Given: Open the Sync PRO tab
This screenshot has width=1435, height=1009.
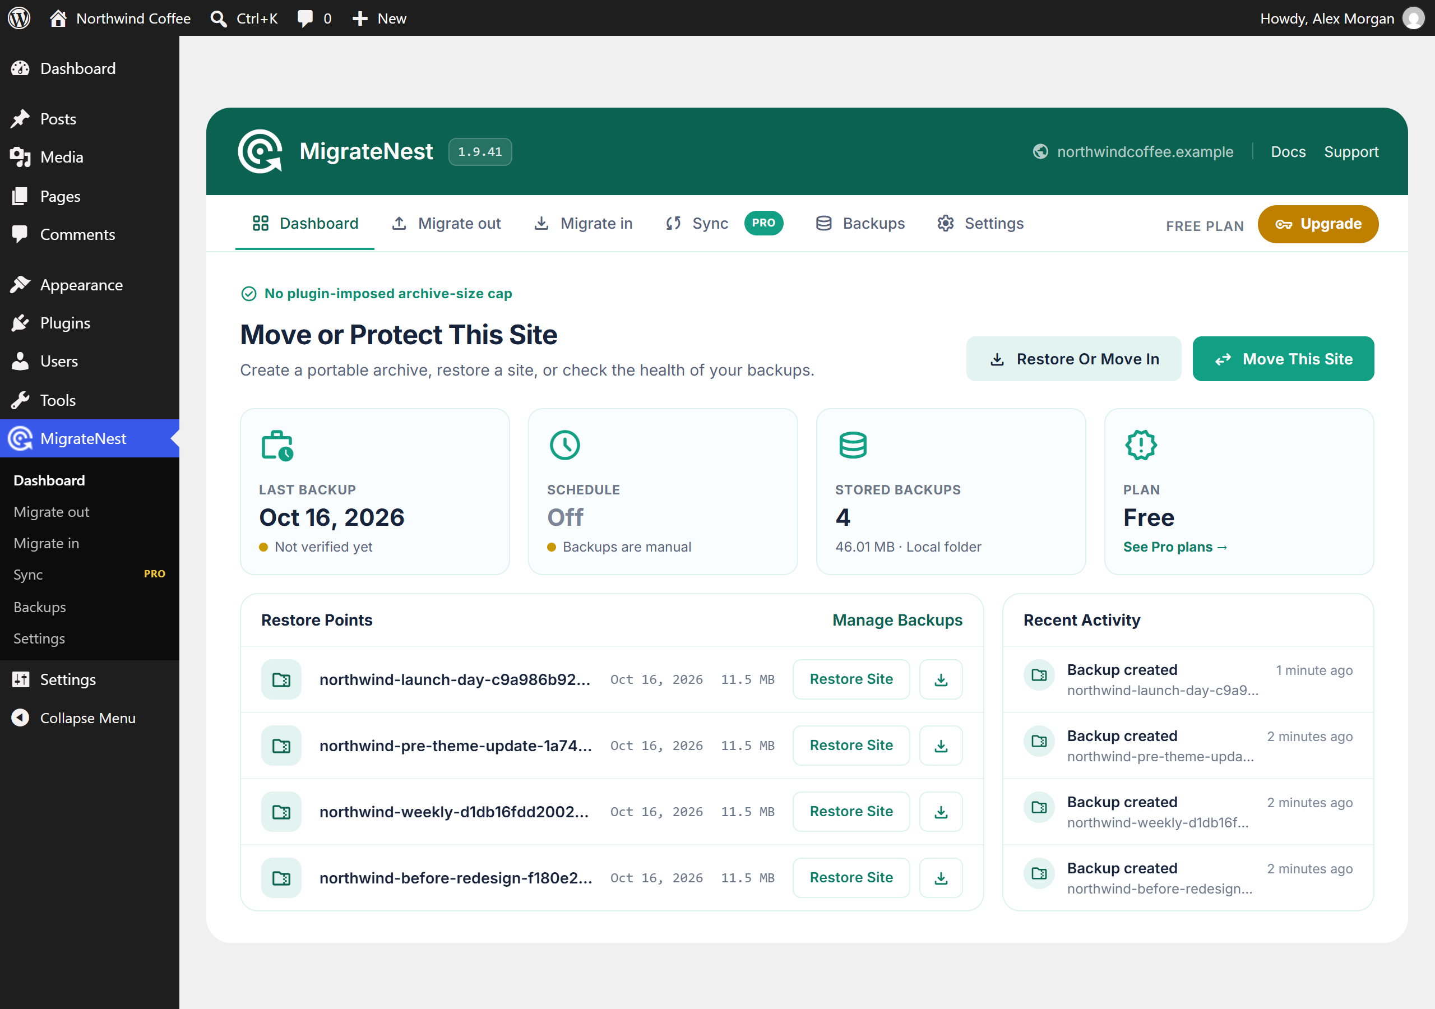Looking at the screenshot, I should (x=724, y=224).
